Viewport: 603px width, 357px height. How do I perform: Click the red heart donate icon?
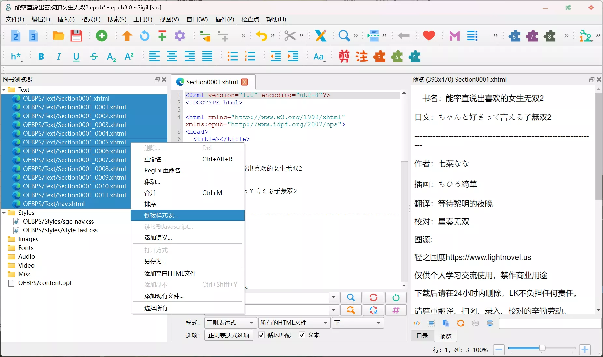[x=429, y=36]
